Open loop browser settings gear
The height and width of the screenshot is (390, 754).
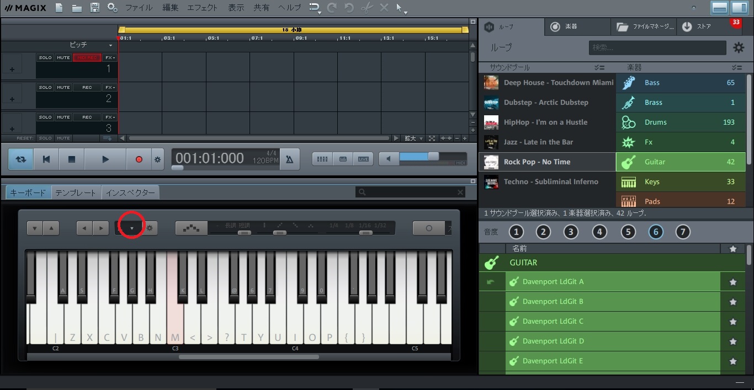pos(739,48)
